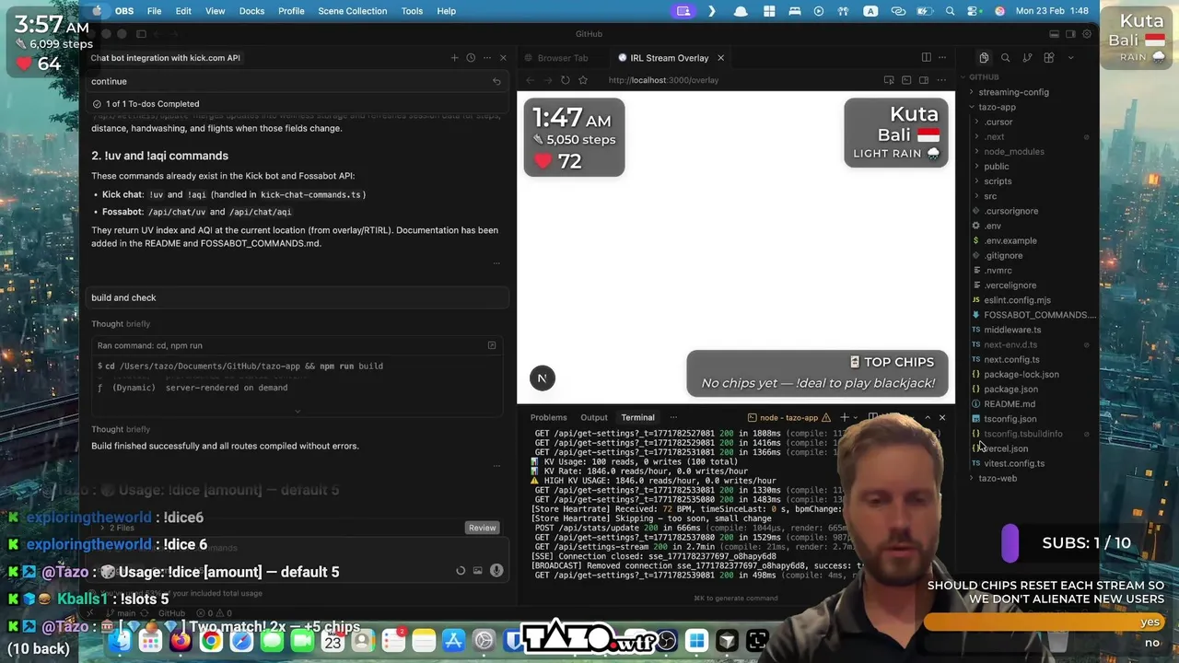Toggle browser side panel icon
1179x663 pixels.
click(924, 80)
